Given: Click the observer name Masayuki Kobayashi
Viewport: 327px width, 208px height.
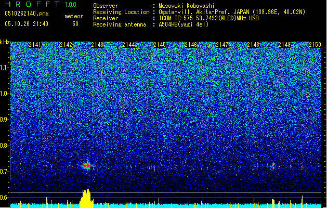Looking at the screenshot, I should [186, 6].
